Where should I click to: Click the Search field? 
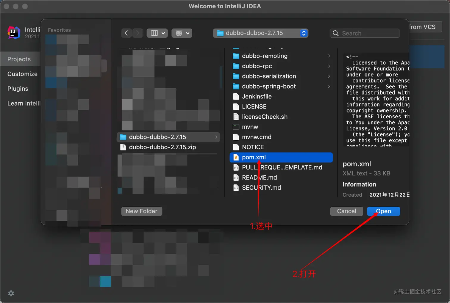point(365,33)
